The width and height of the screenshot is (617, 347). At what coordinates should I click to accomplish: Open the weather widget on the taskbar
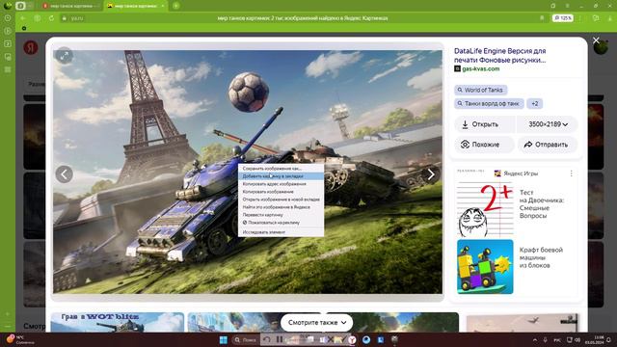[19, 339]
